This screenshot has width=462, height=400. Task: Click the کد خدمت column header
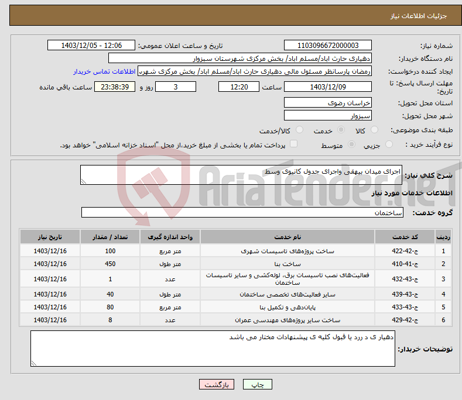point(405,237)
